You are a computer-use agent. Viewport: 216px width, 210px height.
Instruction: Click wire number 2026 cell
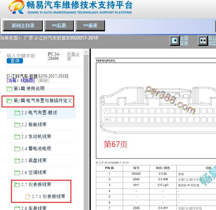[136, 208]
